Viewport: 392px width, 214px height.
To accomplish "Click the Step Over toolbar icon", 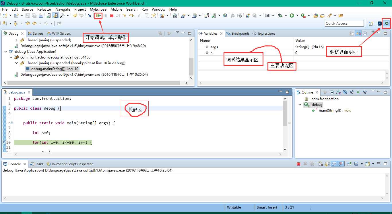I will tap(131, 15).
